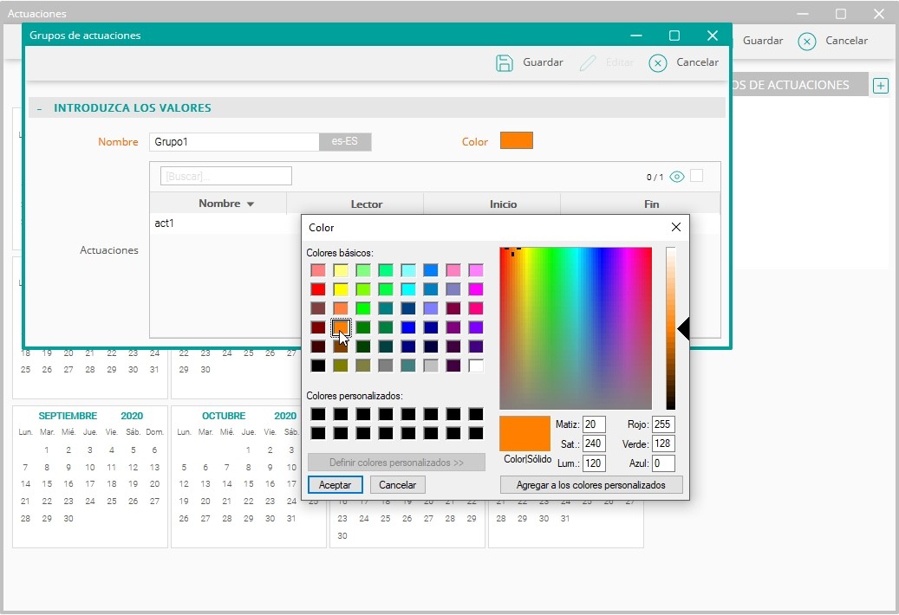The width and height of the screenshot is (899, 615).
Task: Click the Verde value field
Action: click(x=663, y=443)
